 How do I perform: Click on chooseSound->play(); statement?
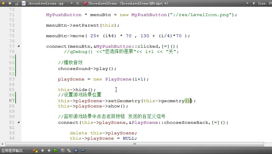87,69
